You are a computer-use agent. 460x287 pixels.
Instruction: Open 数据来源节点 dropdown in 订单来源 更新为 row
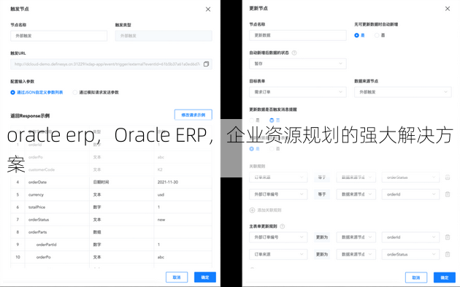point(356,254)
